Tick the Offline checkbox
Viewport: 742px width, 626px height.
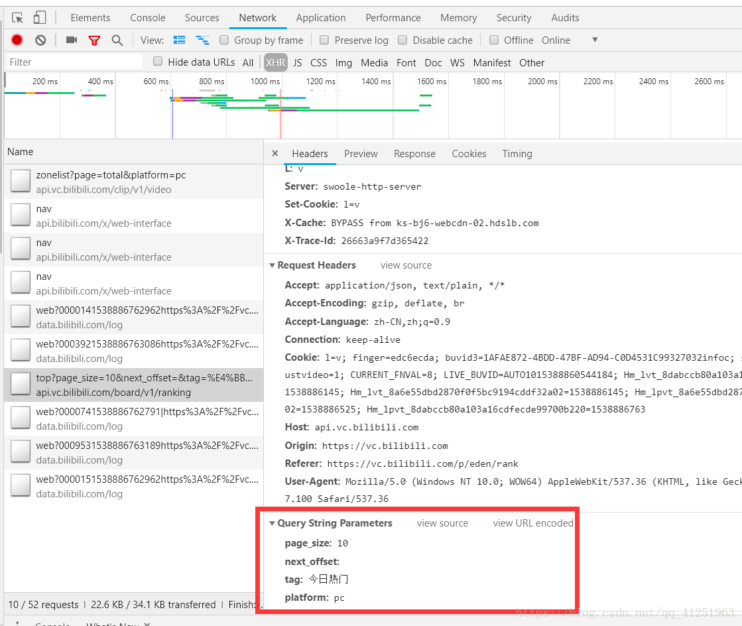click(493, 40)
